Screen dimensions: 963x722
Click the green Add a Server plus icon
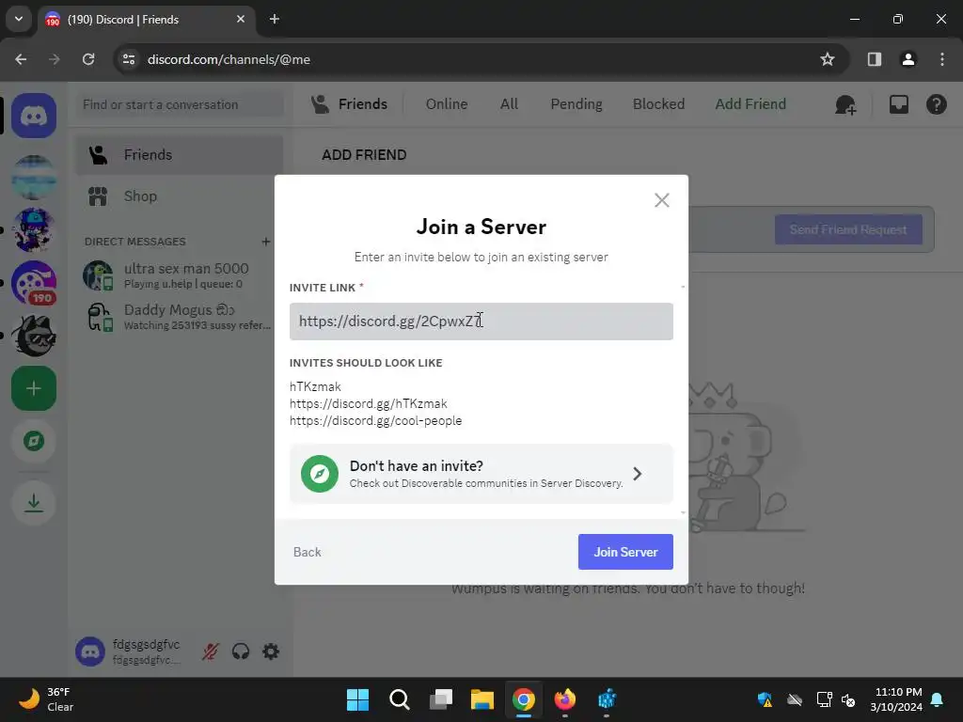(x=34, y=388)
